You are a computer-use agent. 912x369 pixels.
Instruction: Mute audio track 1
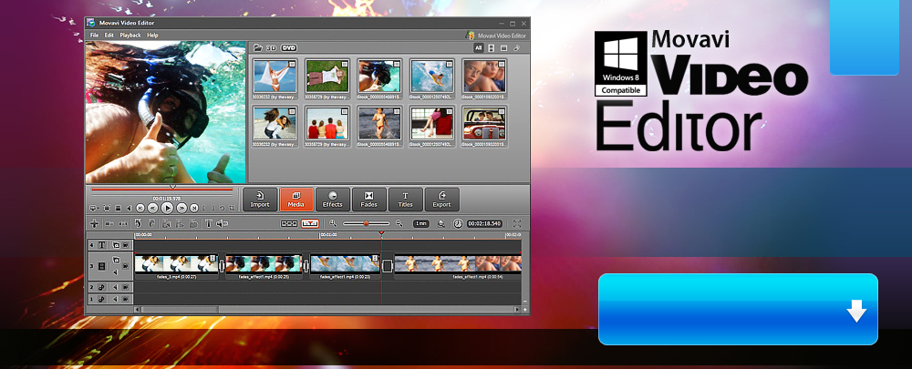pos(115,299)
